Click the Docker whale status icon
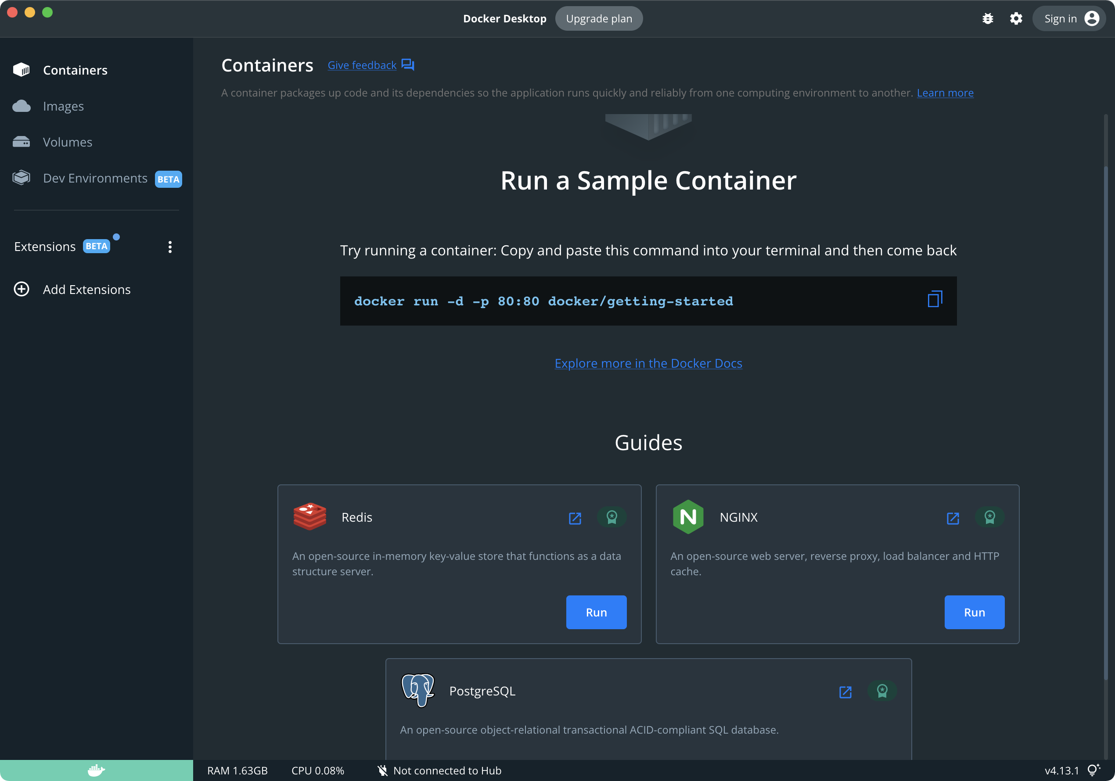This screenshot has width=1115, height=781. click(x=96, y=770)
